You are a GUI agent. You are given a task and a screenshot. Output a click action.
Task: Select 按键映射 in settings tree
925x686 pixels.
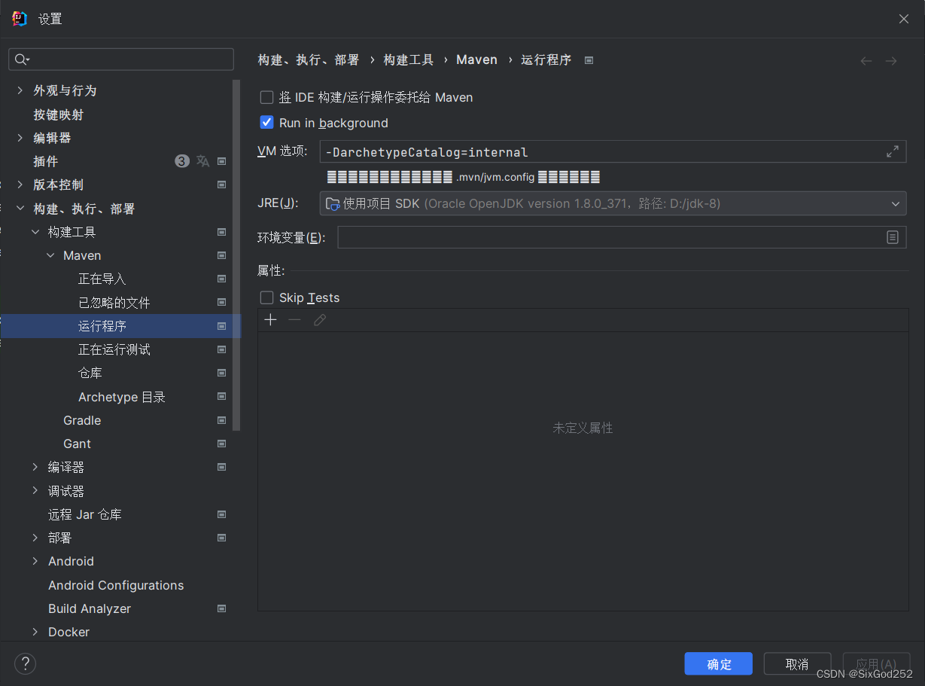pyautogui.click(x=59, y=114)
